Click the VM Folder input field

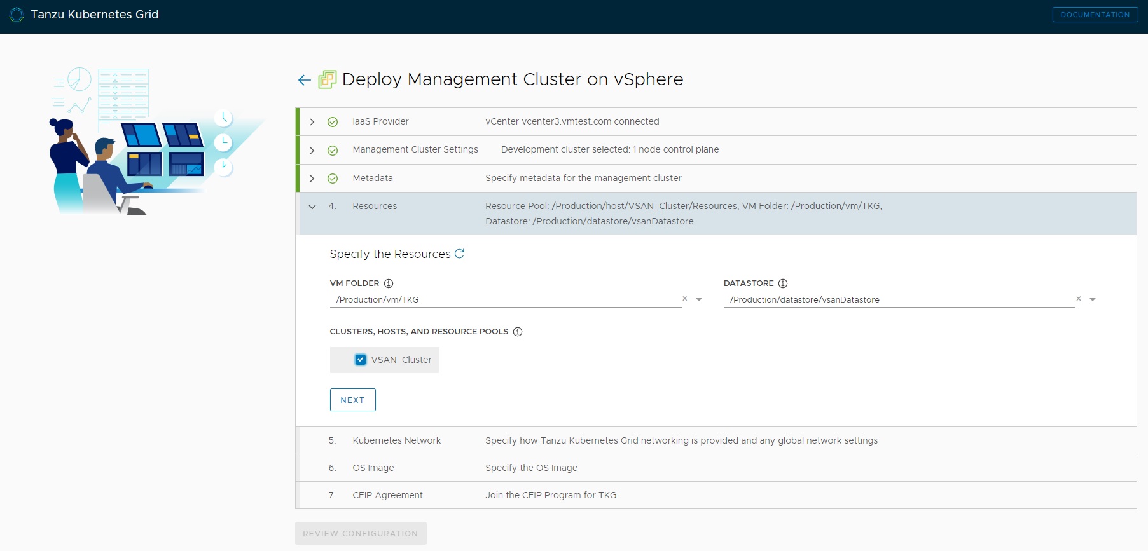pyautogui.click(x=505, y=299)
